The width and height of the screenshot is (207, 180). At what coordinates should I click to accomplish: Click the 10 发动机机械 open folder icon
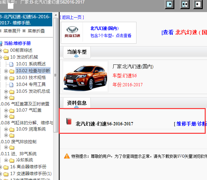coord(6,57)
